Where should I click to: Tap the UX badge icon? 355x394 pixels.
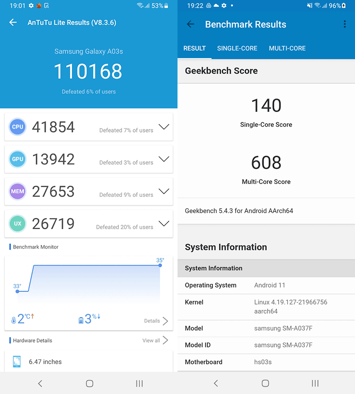[x=17, y=223]
